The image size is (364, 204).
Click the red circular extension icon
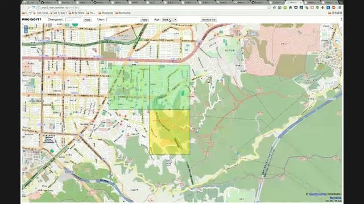click(x=334, y=7)
